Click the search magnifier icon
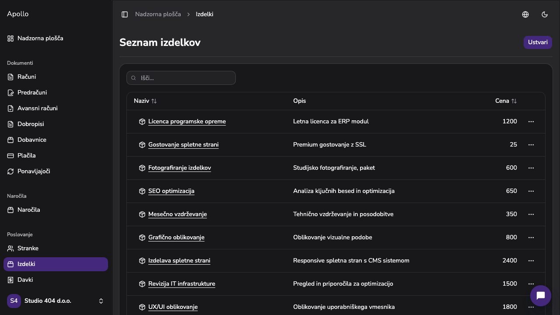560x315 pixels. (134, 78)
